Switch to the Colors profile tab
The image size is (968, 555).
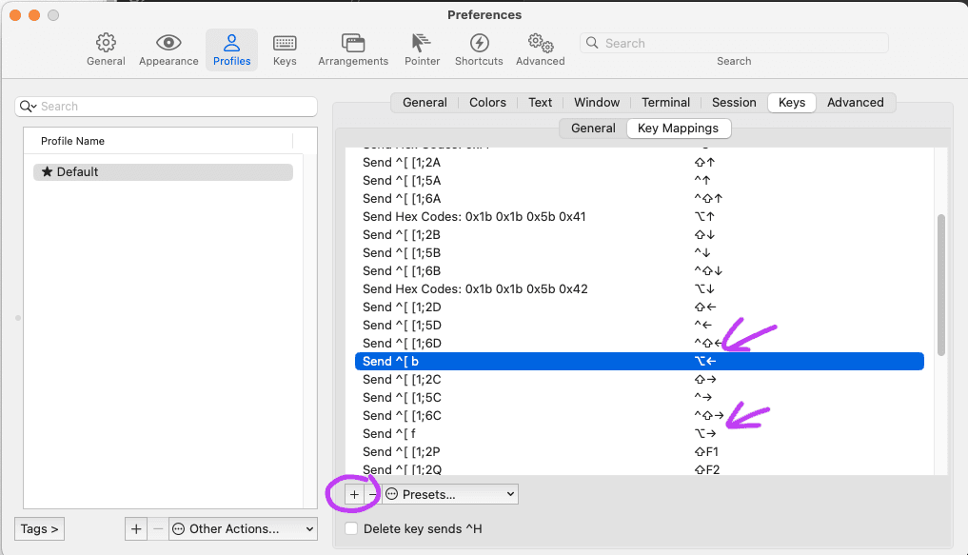click(x=487, y=103)
